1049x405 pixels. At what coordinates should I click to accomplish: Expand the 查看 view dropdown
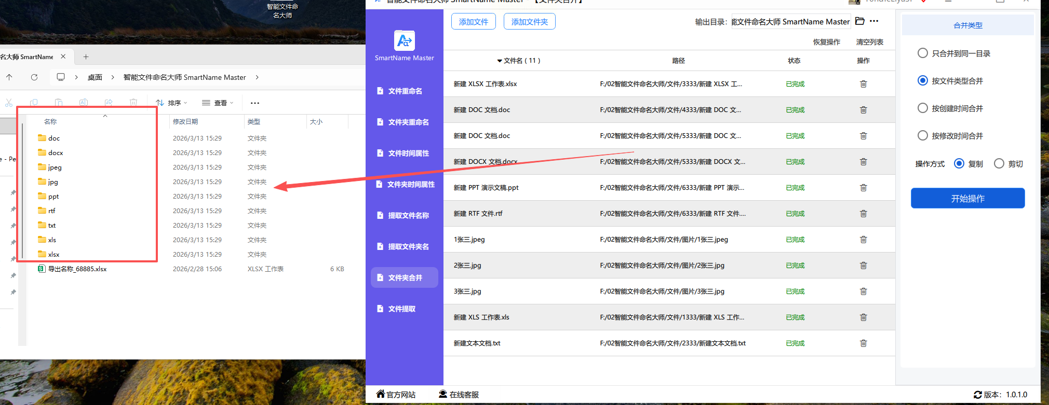pos(218,103)
